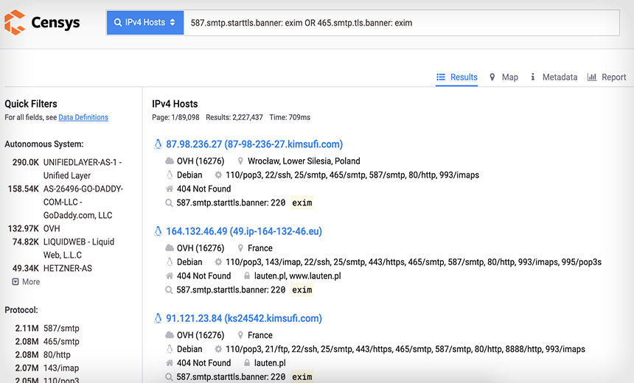Open the IPv4 Hosts search type dropdown

(x=145, y=23)
